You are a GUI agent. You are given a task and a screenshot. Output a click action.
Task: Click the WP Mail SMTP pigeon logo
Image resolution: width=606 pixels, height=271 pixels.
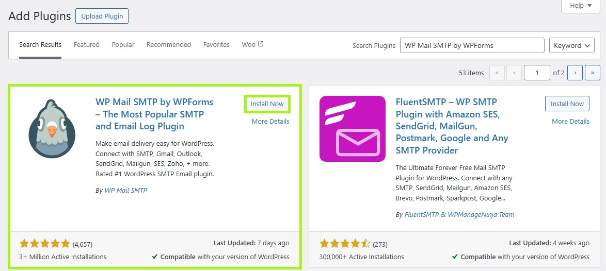(x=52, y=129)
